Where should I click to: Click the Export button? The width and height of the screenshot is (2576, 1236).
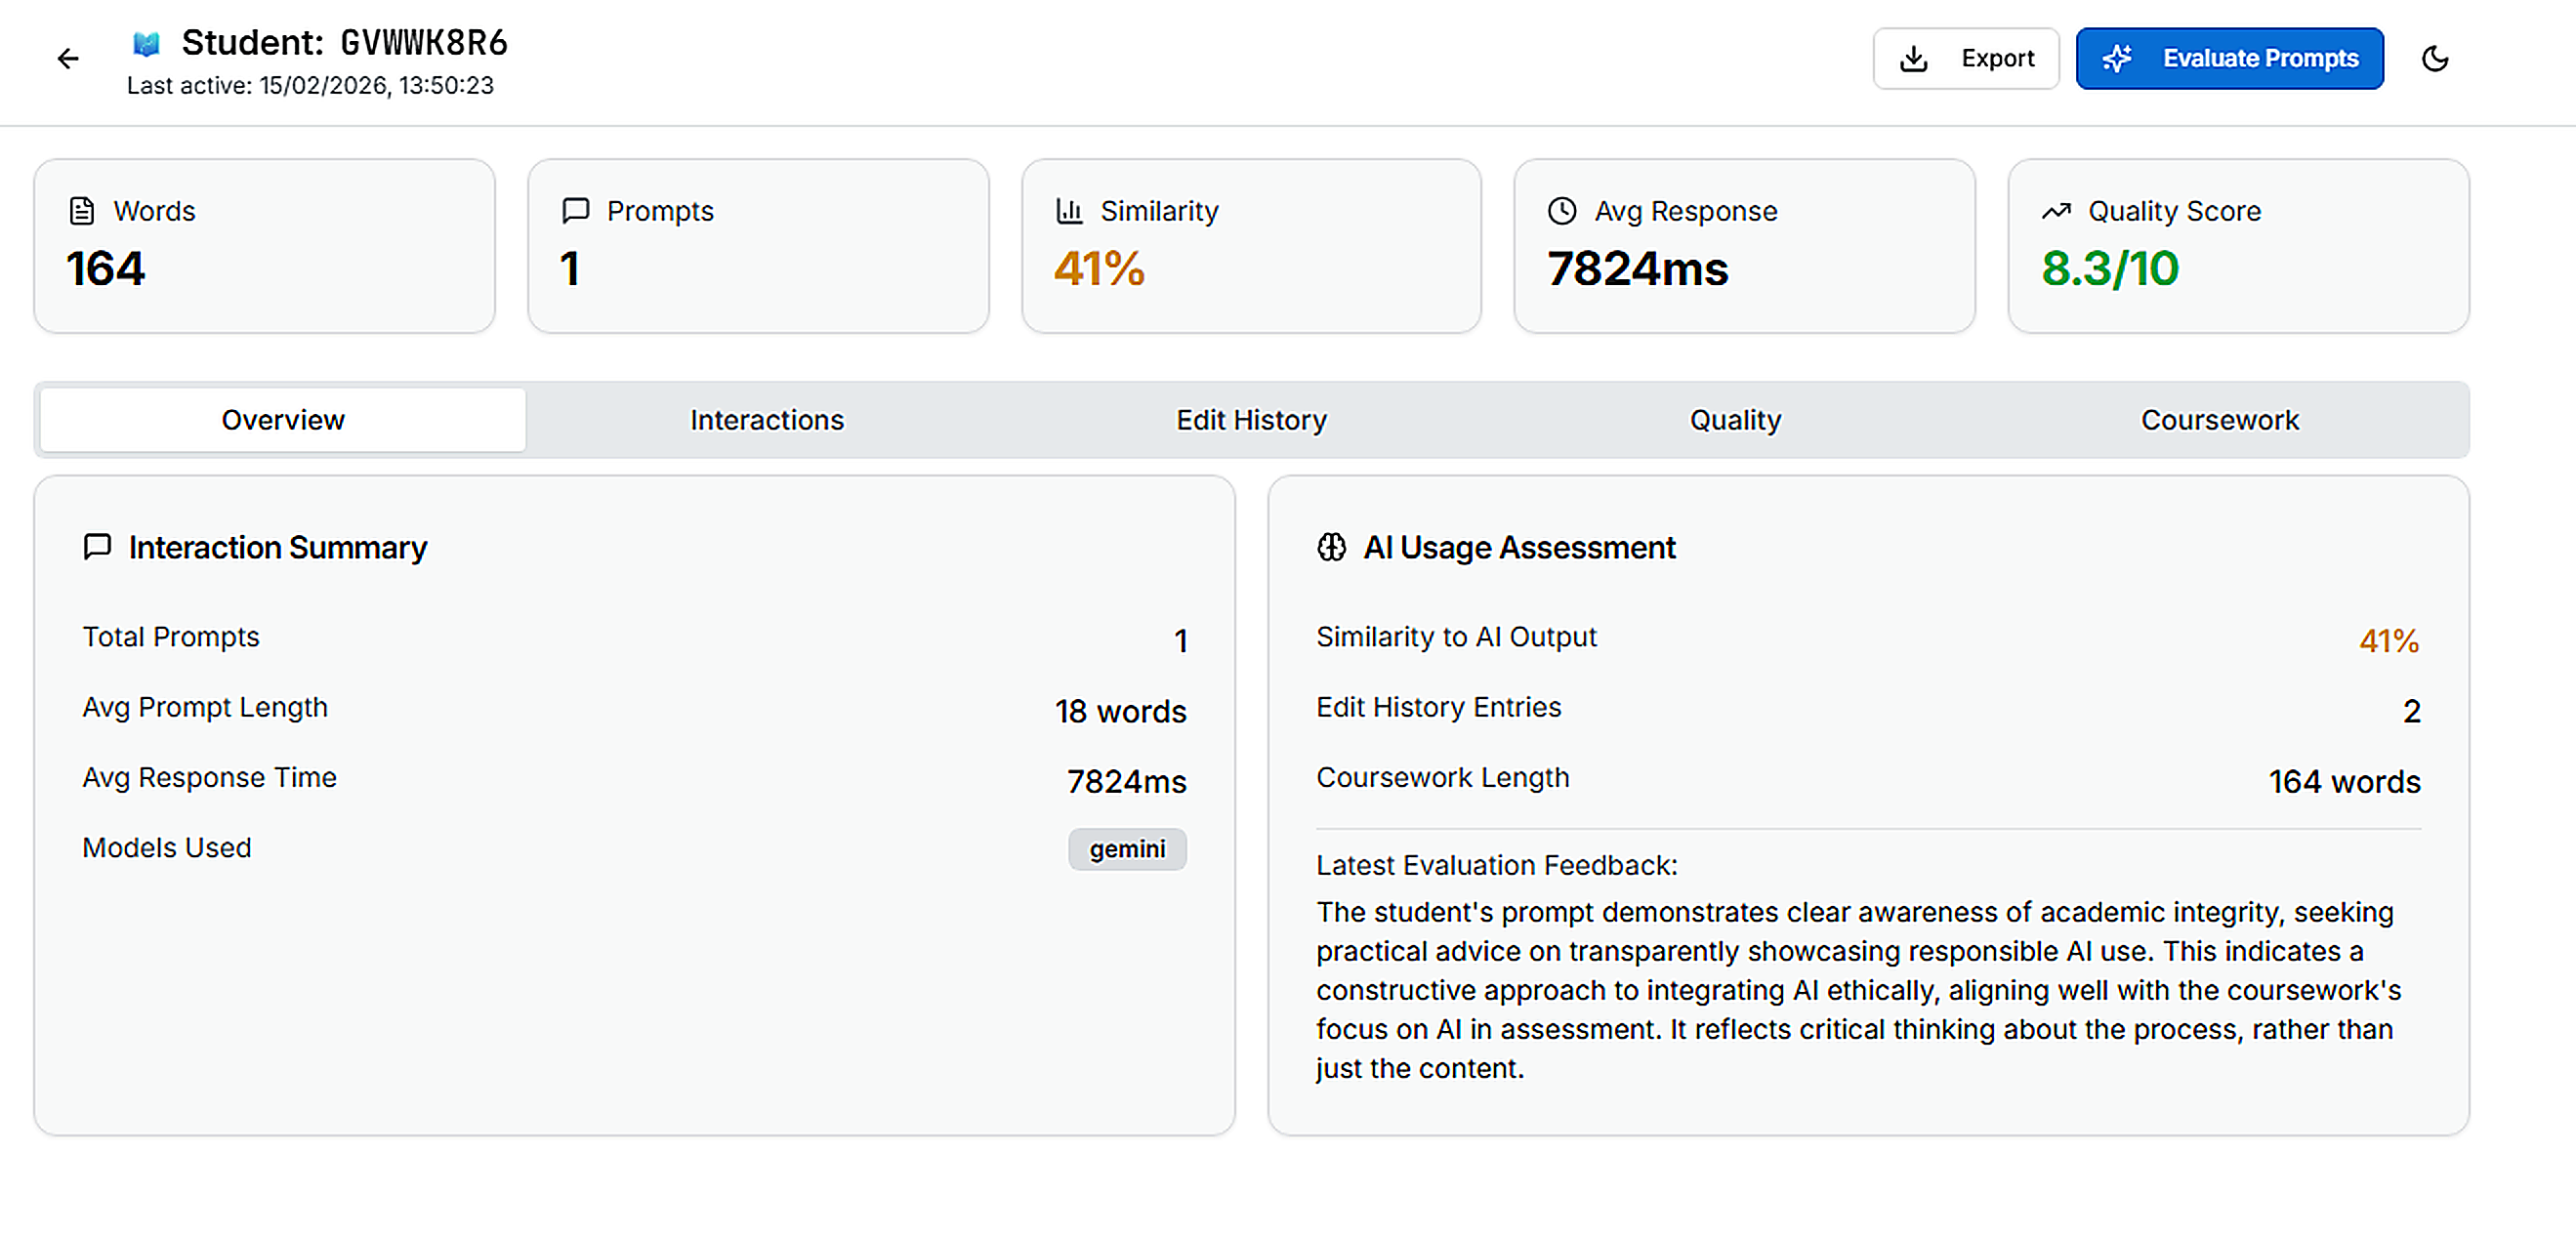(x=1965, y=59)
